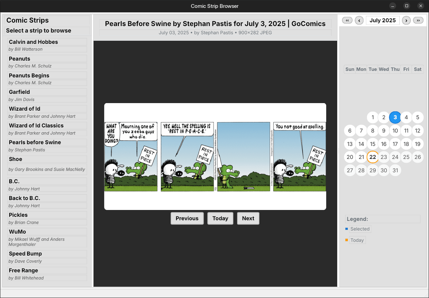
Task: Open the Pearls before Swine strip
Action: (47, 142)
